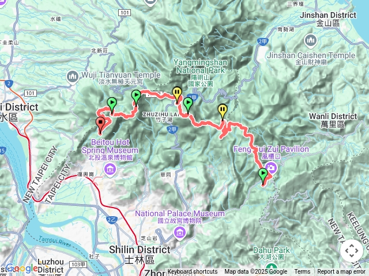Click the Shilin District label
369x276 pixels.
(x=140, y=250)
